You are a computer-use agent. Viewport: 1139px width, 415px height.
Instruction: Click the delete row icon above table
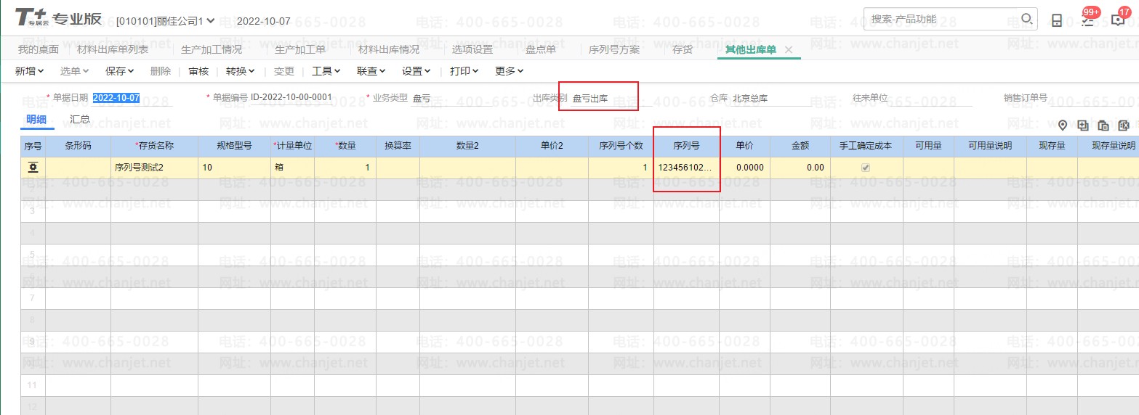pyautogui.click(x=1124, y=126)
